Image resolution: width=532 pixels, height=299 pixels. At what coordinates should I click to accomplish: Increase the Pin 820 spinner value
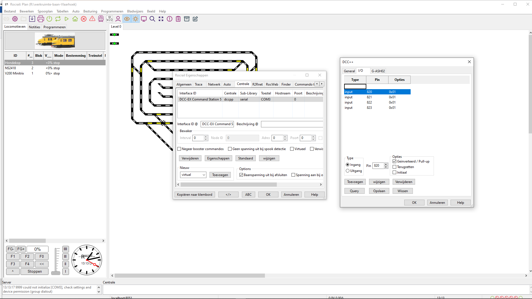coord(386,164)
